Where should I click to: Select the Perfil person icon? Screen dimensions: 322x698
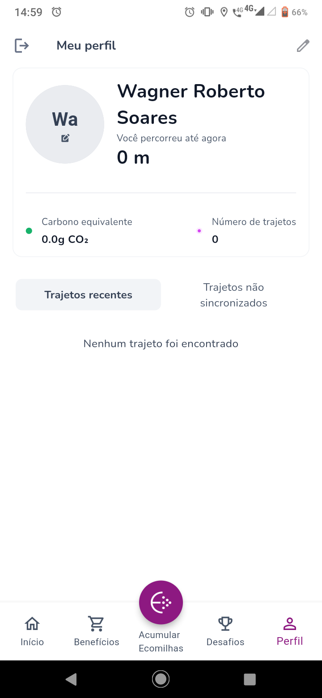[290, 623]
